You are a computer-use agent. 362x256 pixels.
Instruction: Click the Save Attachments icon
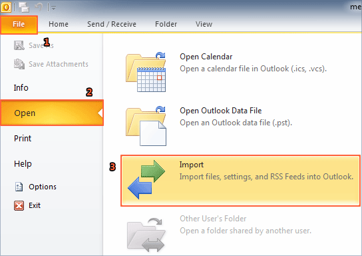coord(19,64)
